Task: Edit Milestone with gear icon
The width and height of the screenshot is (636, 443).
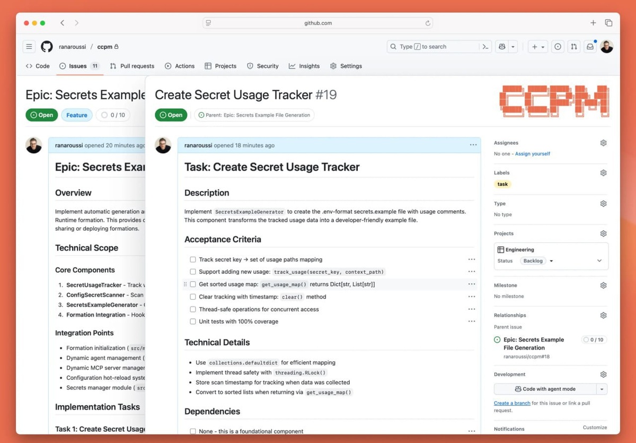Action: [x=603, y=285]
